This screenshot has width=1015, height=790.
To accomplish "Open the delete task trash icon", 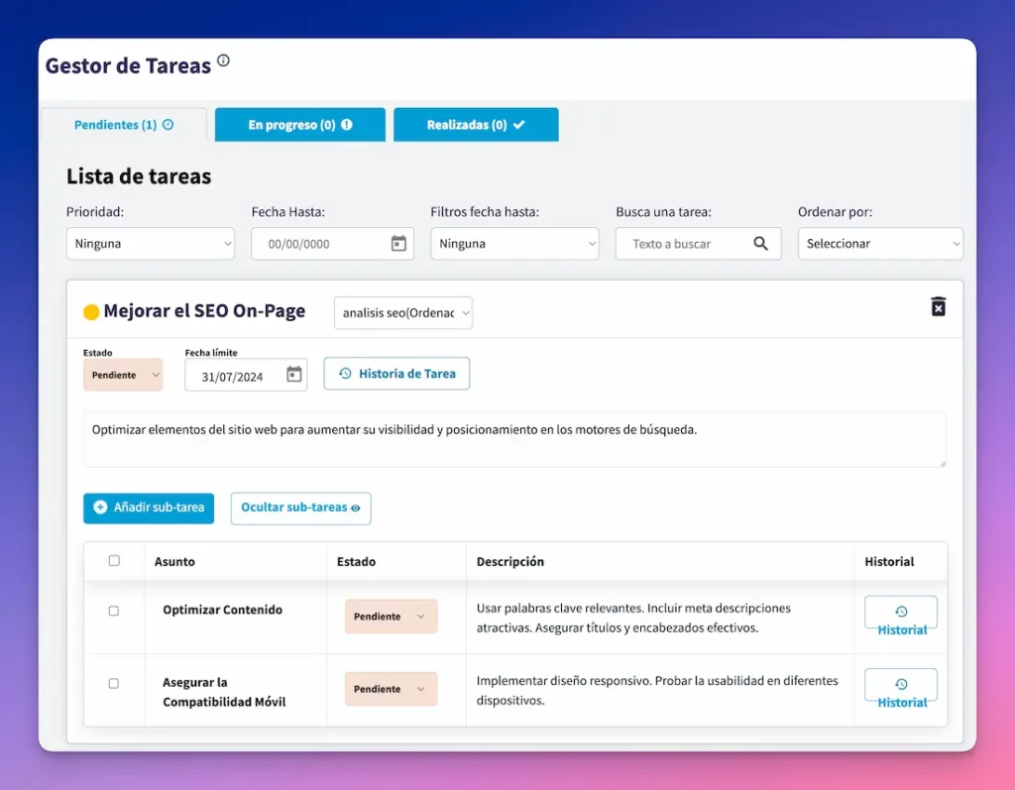I will (939, 307).
